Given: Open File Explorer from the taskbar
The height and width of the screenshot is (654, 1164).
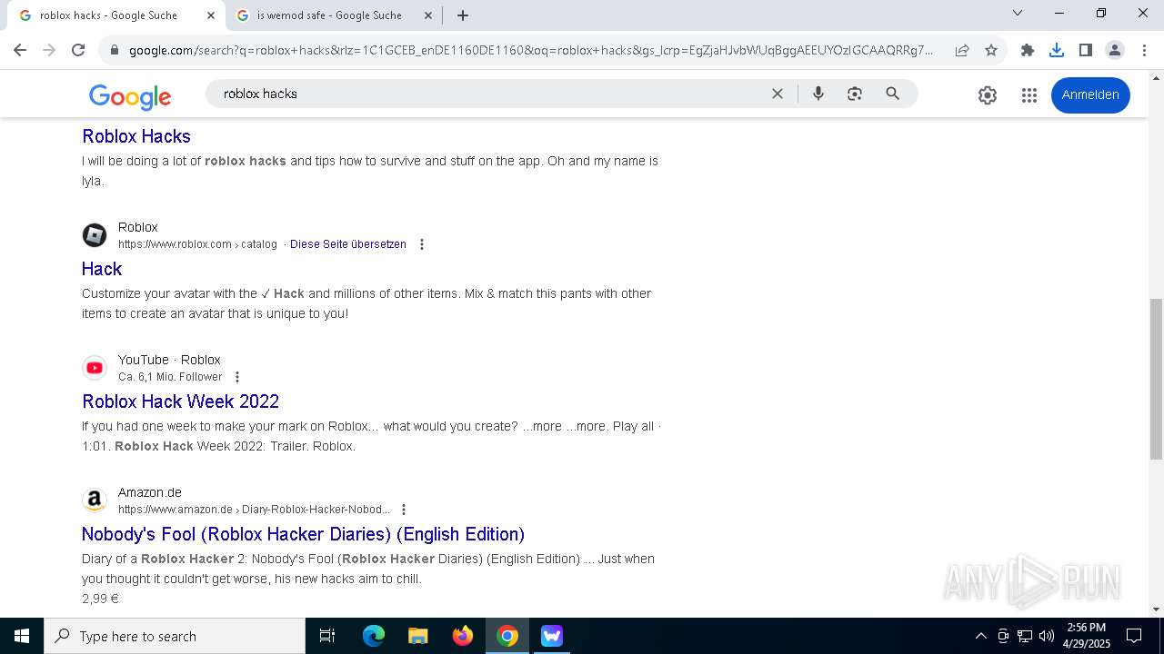Looking at the screenshot, I should (418, 636).
